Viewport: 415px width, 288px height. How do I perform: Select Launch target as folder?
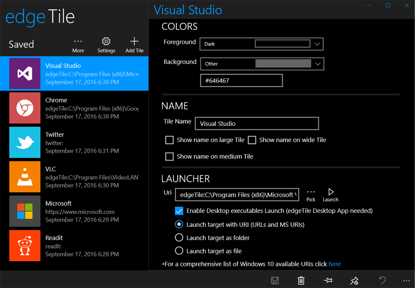point(179,237)
